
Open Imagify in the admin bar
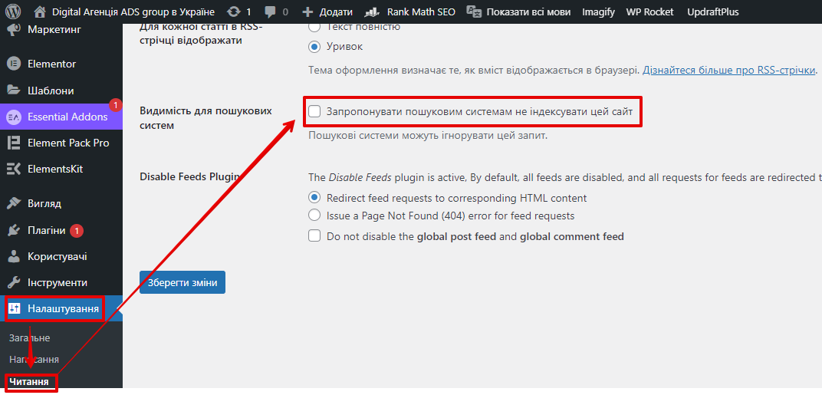click(x=598, y=12)
